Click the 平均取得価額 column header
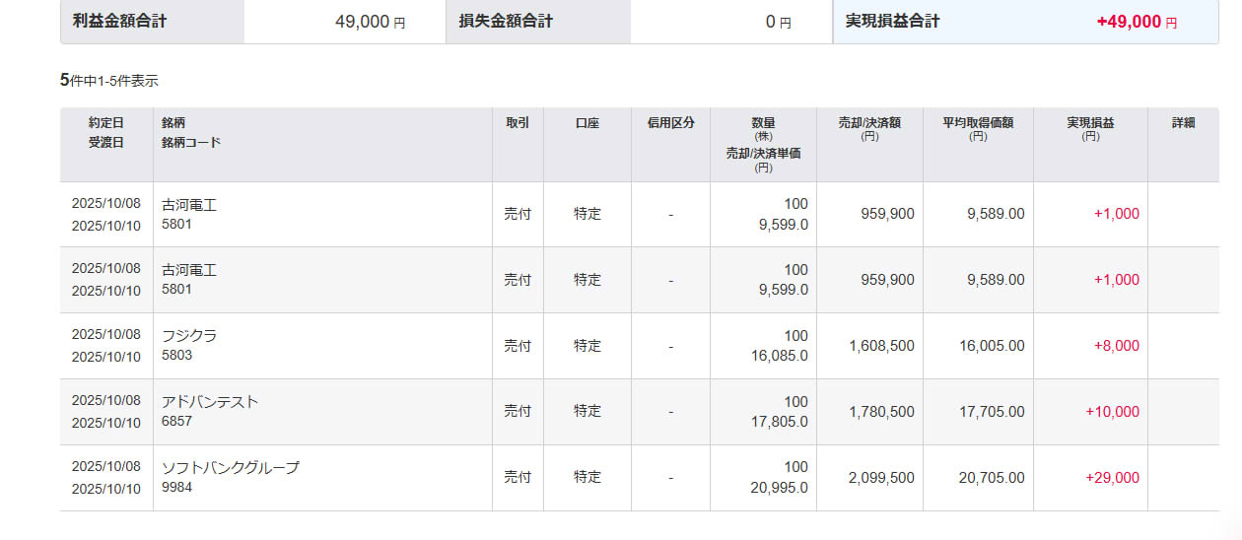 pyautogui.click(x=978, y=123)
